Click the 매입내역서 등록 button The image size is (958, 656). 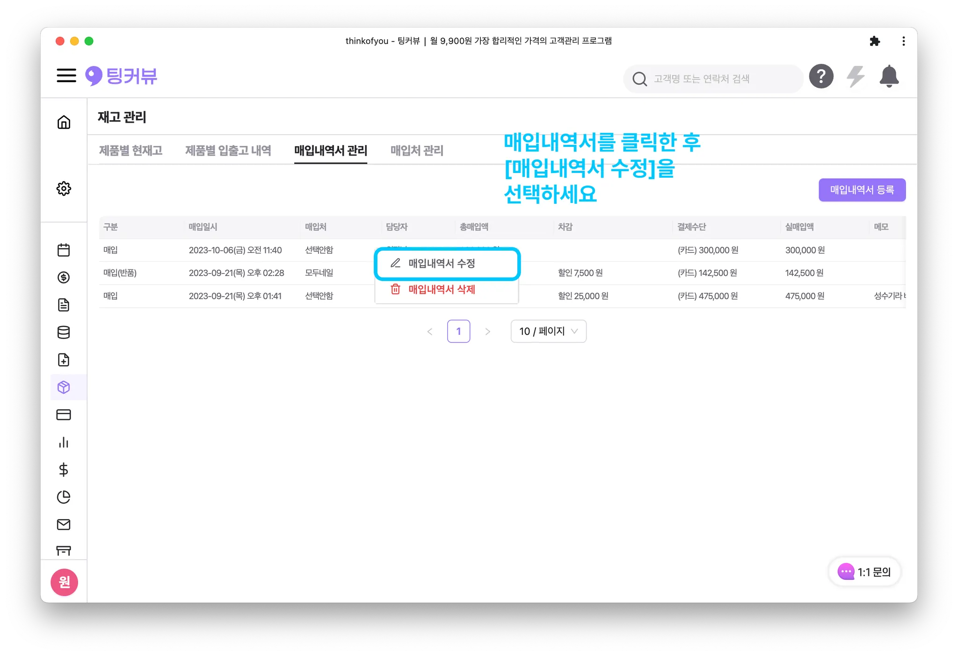pos(862,190)
